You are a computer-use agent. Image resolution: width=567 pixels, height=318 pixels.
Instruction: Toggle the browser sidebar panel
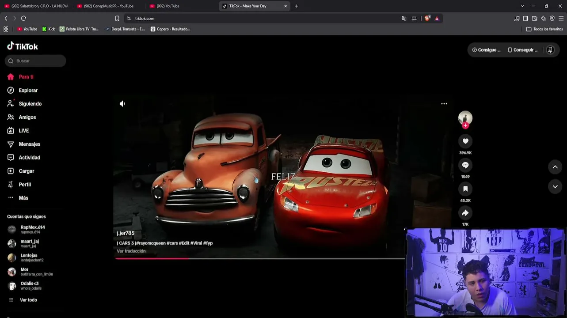point(525,19)
